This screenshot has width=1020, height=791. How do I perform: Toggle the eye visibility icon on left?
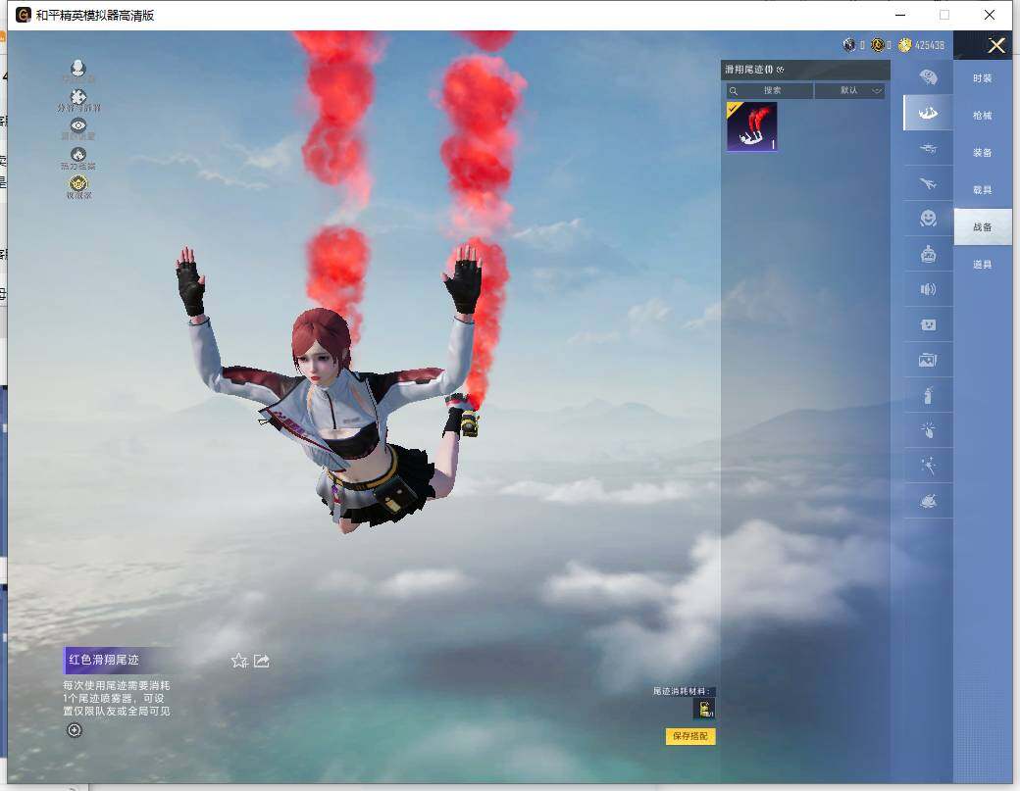78,125
